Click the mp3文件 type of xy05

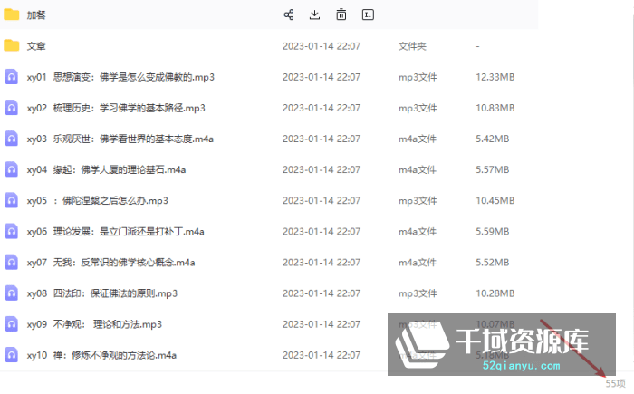[x=418, y=201]
